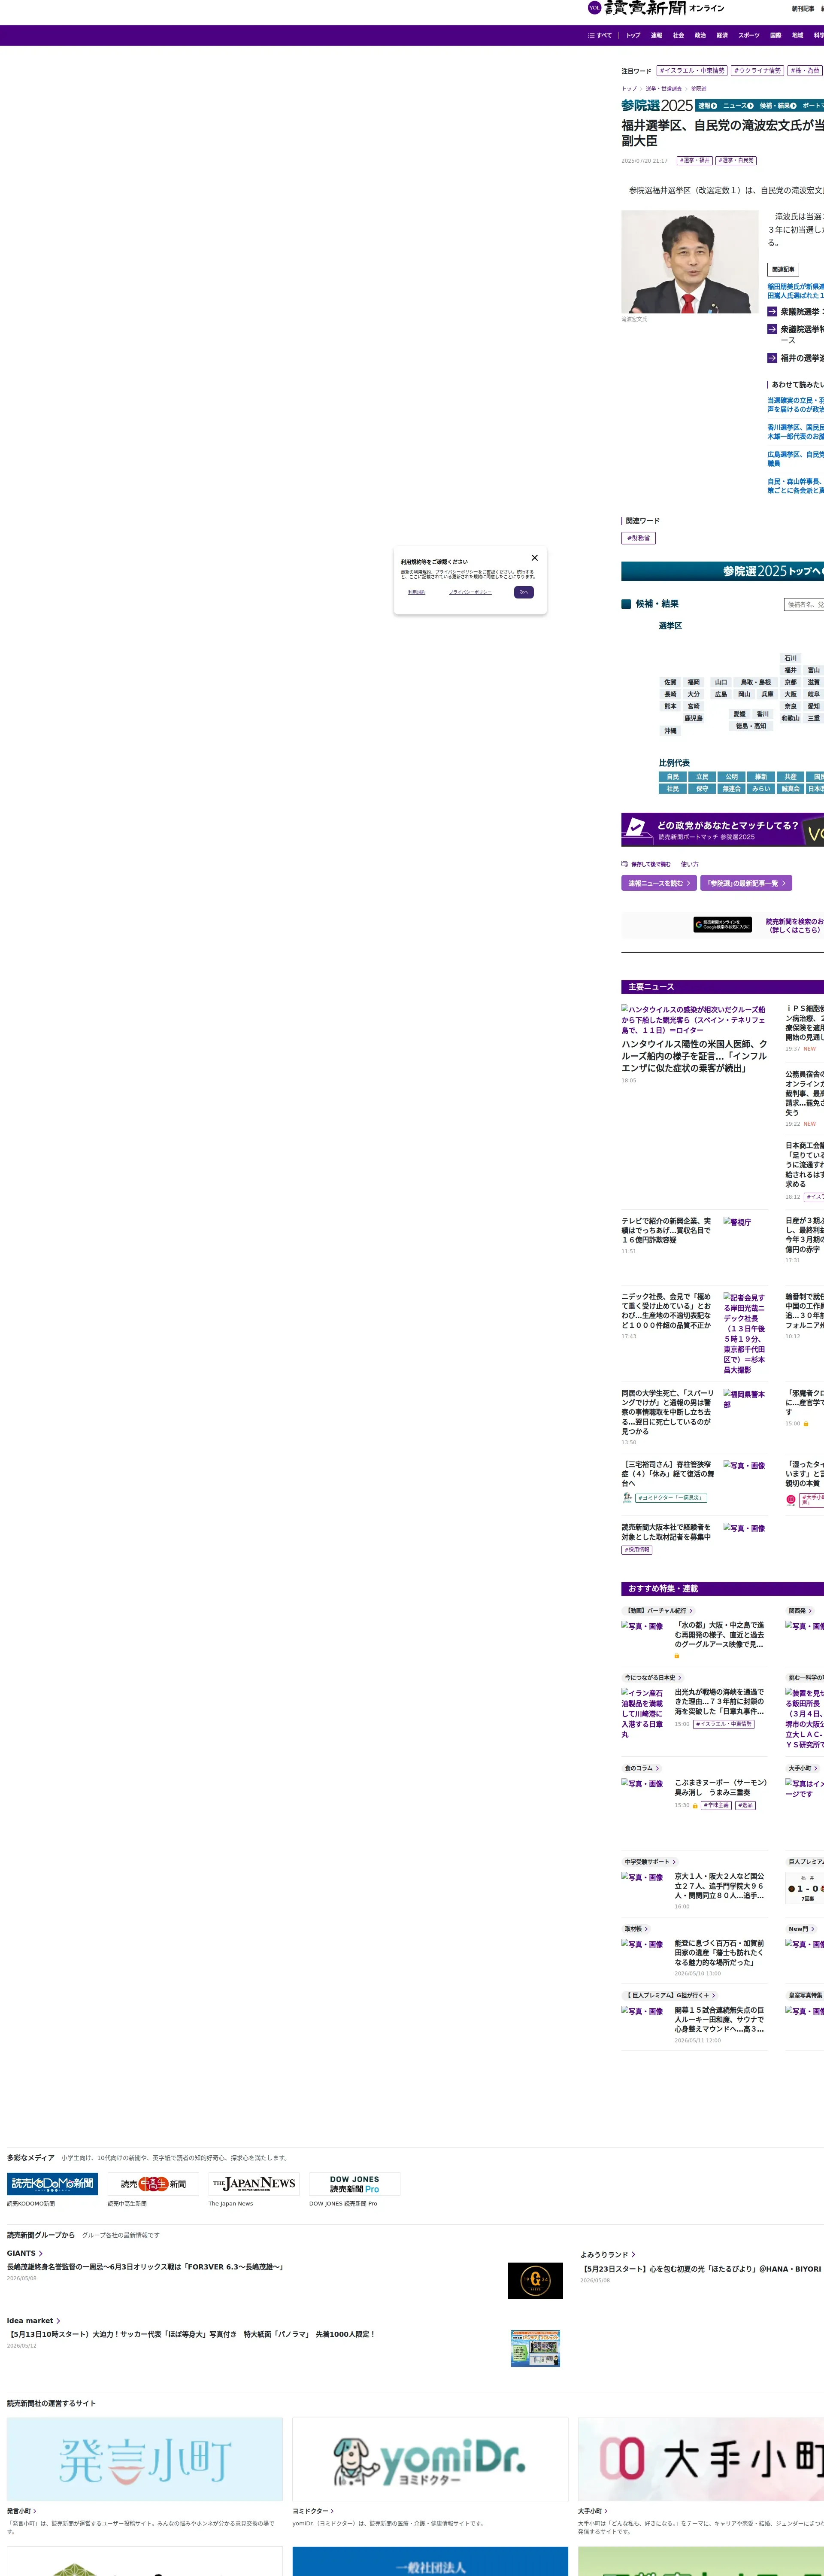Click the #選挙・福井 article tag
Screen dimensions: 824x2576
click(695, 160)
